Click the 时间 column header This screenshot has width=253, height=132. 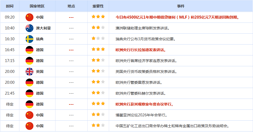pyautogui.click(x=10, y=6)
